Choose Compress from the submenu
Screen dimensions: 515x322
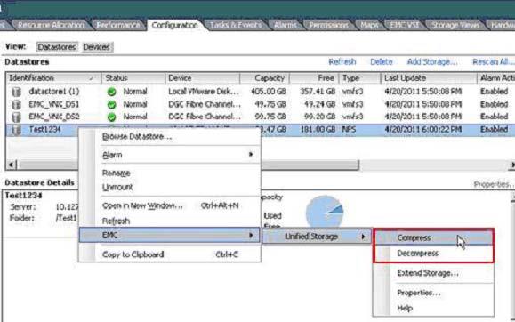point(433,237)
